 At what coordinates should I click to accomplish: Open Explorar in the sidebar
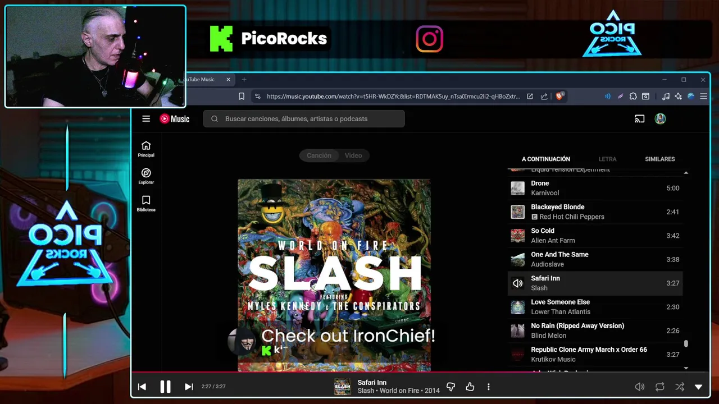(x=146, y=176)
